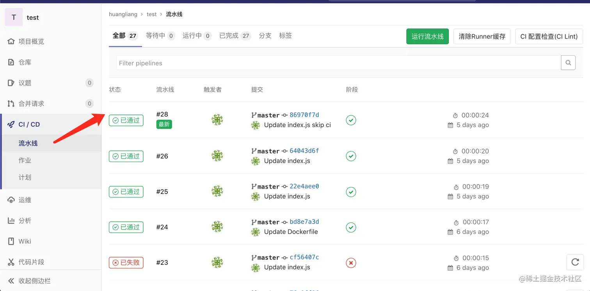Click commit message Update Dockerfile

291,232
